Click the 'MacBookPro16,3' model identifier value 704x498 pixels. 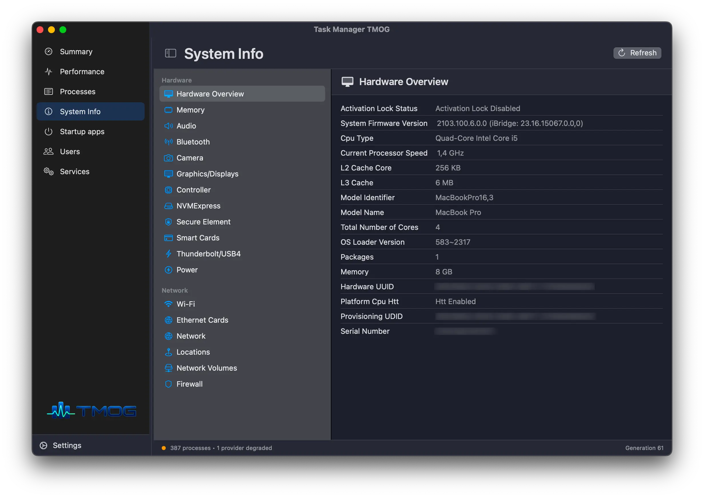point(464,198)
